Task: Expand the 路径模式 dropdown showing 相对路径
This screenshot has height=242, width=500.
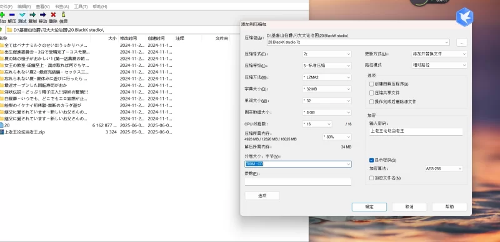Action: click(439, 65)
